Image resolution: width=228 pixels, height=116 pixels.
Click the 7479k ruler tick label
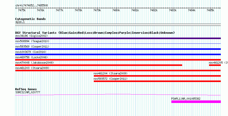coord(97,10)
